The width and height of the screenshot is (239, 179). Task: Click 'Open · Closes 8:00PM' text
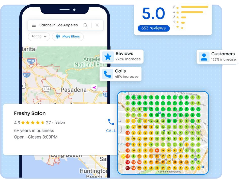(36, 137)
